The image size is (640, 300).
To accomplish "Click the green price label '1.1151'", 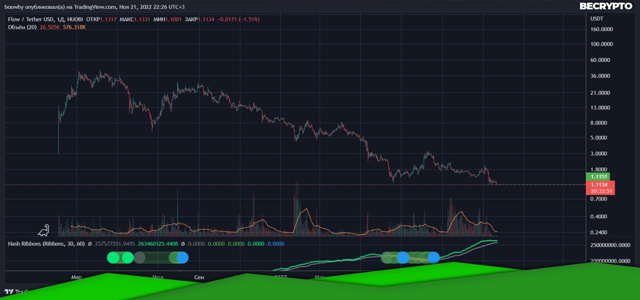I will click(598, 176).
